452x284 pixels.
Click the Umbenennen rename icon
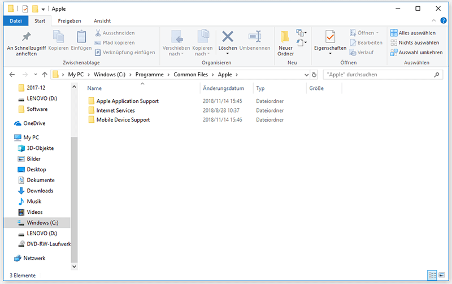[x=255, y=37]
